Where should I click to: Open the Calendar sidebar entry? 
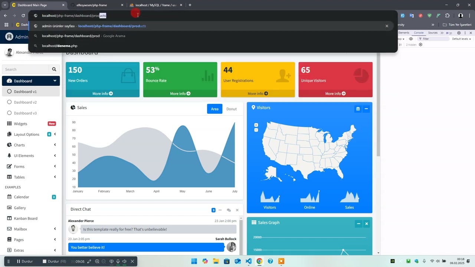pos(31,197)
